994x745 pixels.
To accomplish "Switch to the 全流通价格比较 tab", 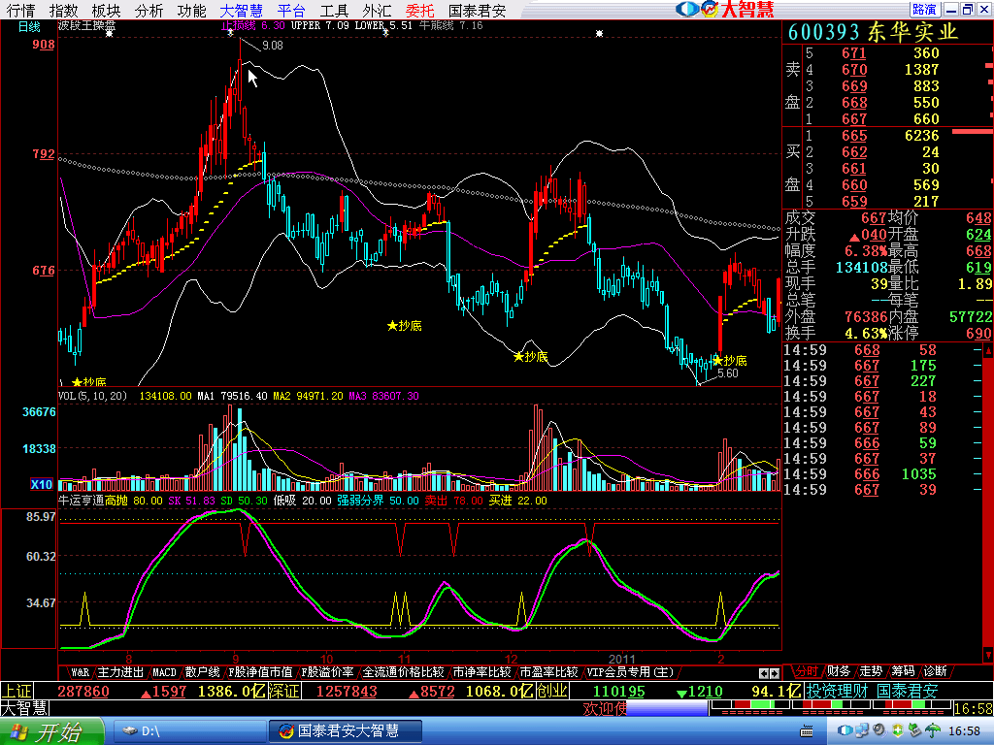I will tap(403, 672).
